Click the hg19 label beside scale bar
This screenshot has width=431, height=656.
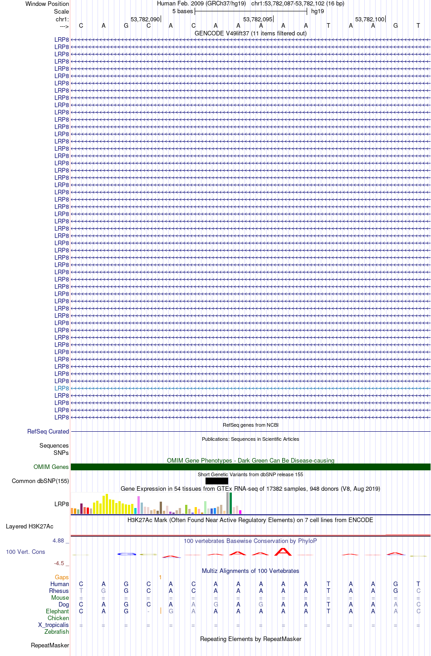pyautogui.click(x=318, y=11)
